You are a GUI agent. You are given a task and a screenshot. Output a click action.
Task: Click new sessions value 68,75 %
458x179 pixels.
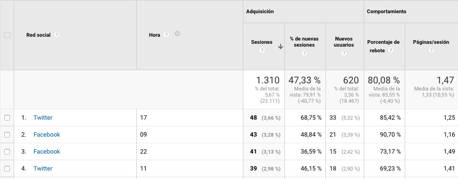click(311, 117)
